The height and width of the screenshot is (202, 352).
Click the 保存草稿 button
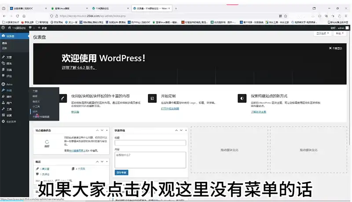click(121, 173)
